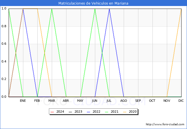Click the NOV month axis label
Image resolution: width=187 pixels, height=129 pixels.
point(167,101)
